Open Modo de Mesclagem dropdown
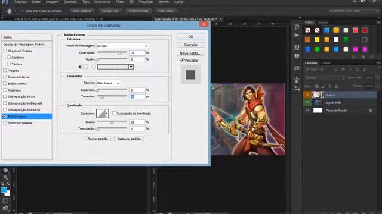 click(x=122, y=46)
